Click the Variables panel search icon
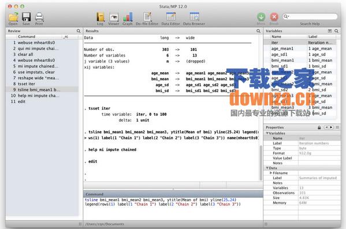This screenshot has width=346, height=229. pyautogui.click(x=336, y=31)
